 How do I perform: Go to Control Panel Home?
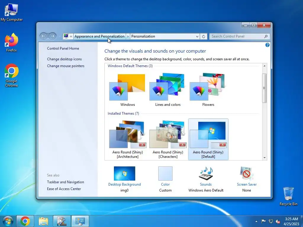(63, 48)
